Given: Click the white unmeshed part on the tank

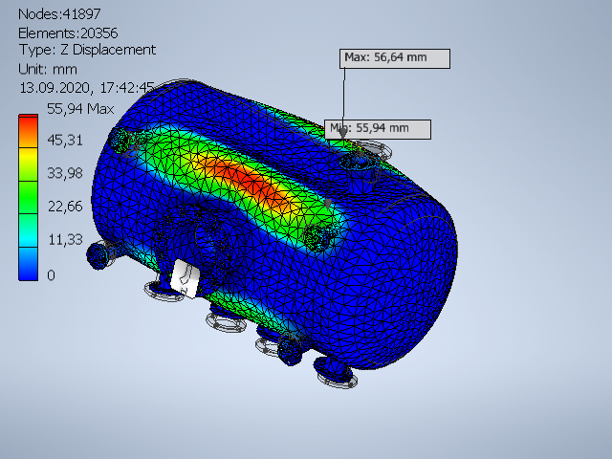Looking at the screenshot, I should point(185,278).
